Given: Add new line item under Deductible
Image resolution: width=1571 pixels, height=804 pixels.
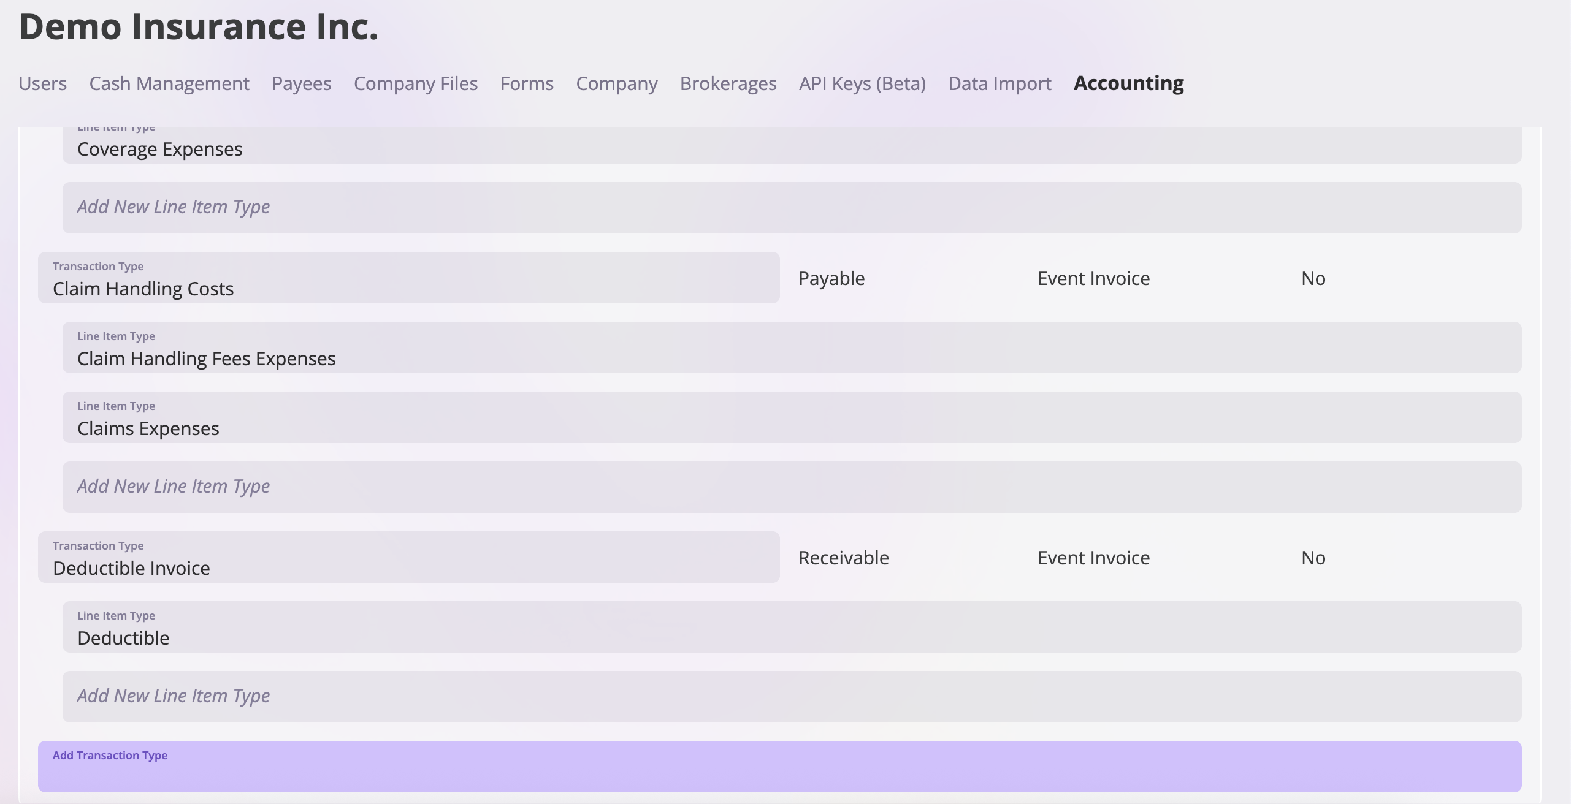Looking at the screenshot, I should [791, 696].
